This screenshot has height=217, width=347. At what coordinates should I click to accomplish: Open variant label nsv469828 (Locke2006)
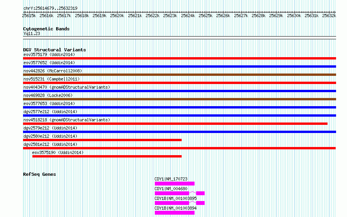(48, 95)
